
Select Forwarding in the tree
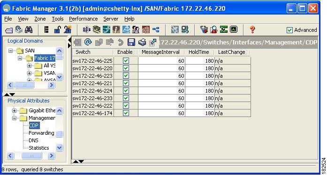[41, 133]
